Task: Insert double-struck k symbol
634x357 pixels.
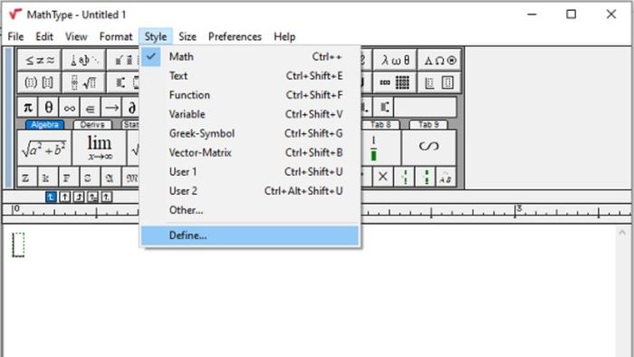Action: coord(45,177)
